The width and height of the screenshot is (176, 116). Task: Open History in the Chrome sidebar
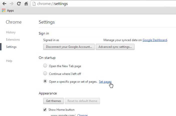pos(11,32)
